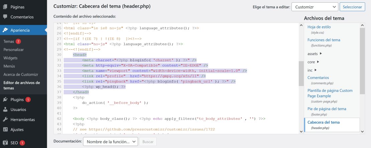Viewport: 371px width, 148px height.
Task: Open the Apariencia menu
Action: pos(23,30)
